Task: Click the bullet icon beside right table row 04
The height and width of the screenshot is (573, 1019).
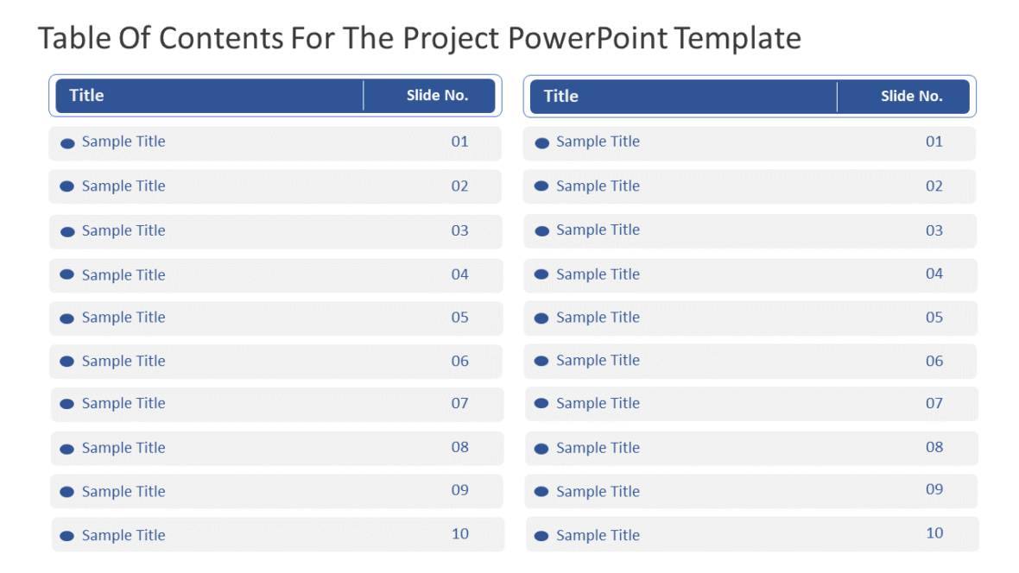Action: click(541, 274)
